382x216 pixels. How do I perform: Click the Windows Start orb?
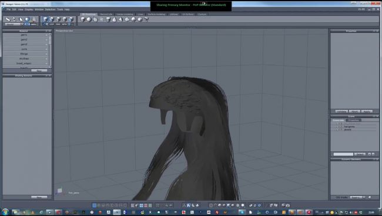(5, 212)
